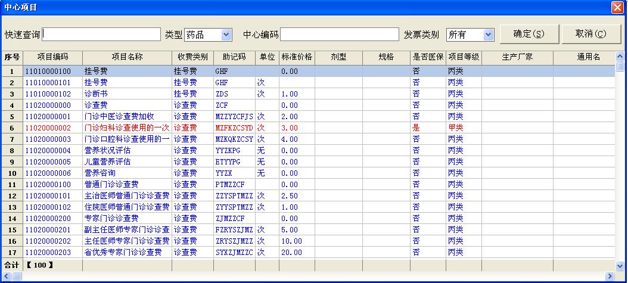Select the red row 门诊妇科诊查使用的一次
Viewport: 628px width, 283px height.
tap(127, 128)
